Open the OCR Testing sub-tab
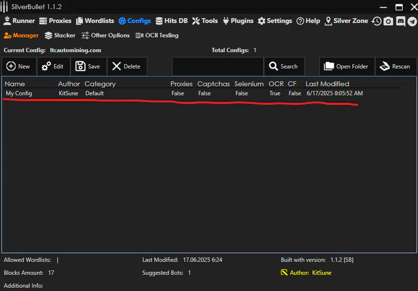This screenshot has height=291, width=418. click(157, 35)
